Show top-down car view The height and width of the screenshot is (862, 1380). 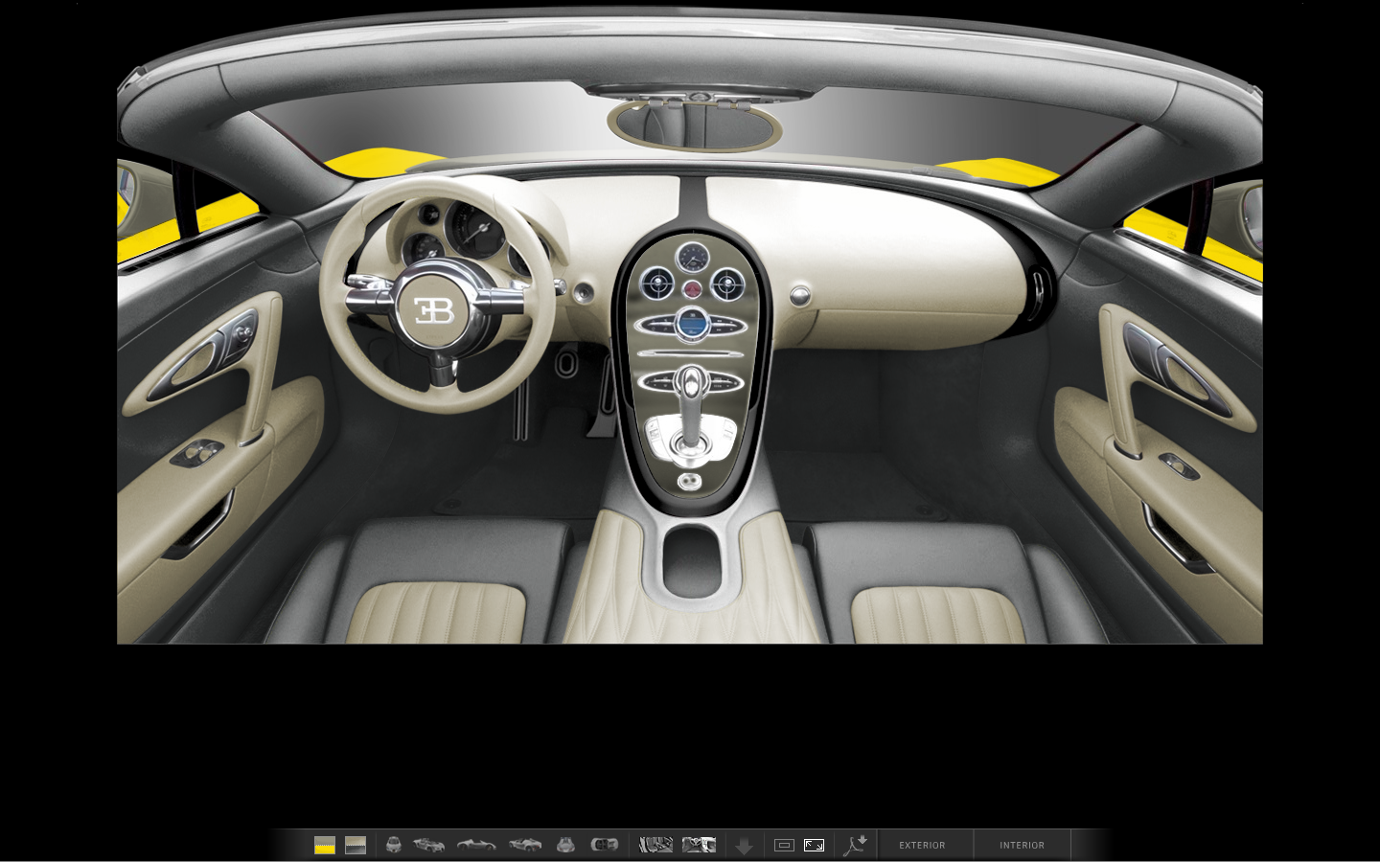pos(605,845)
